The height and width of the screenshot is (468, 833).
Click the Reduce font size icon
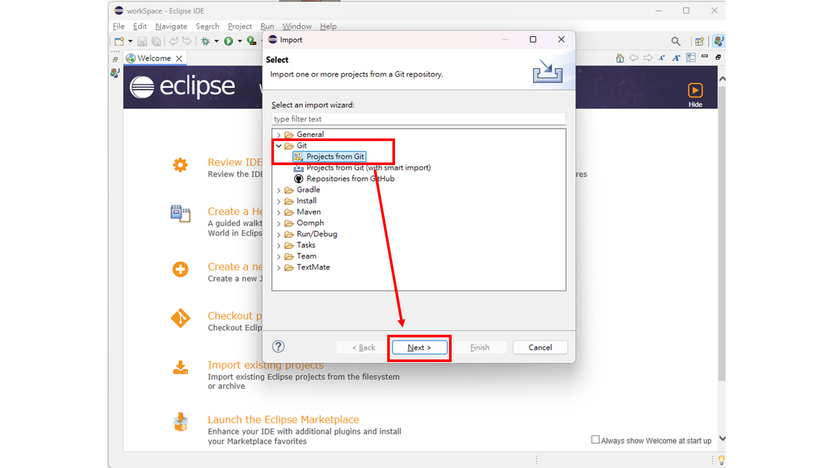(x=661, y=58)
